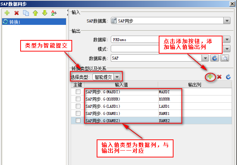Open the SAP数据集 dropdown
Screen dimensions: 237x165
click(x=227, y=21)
